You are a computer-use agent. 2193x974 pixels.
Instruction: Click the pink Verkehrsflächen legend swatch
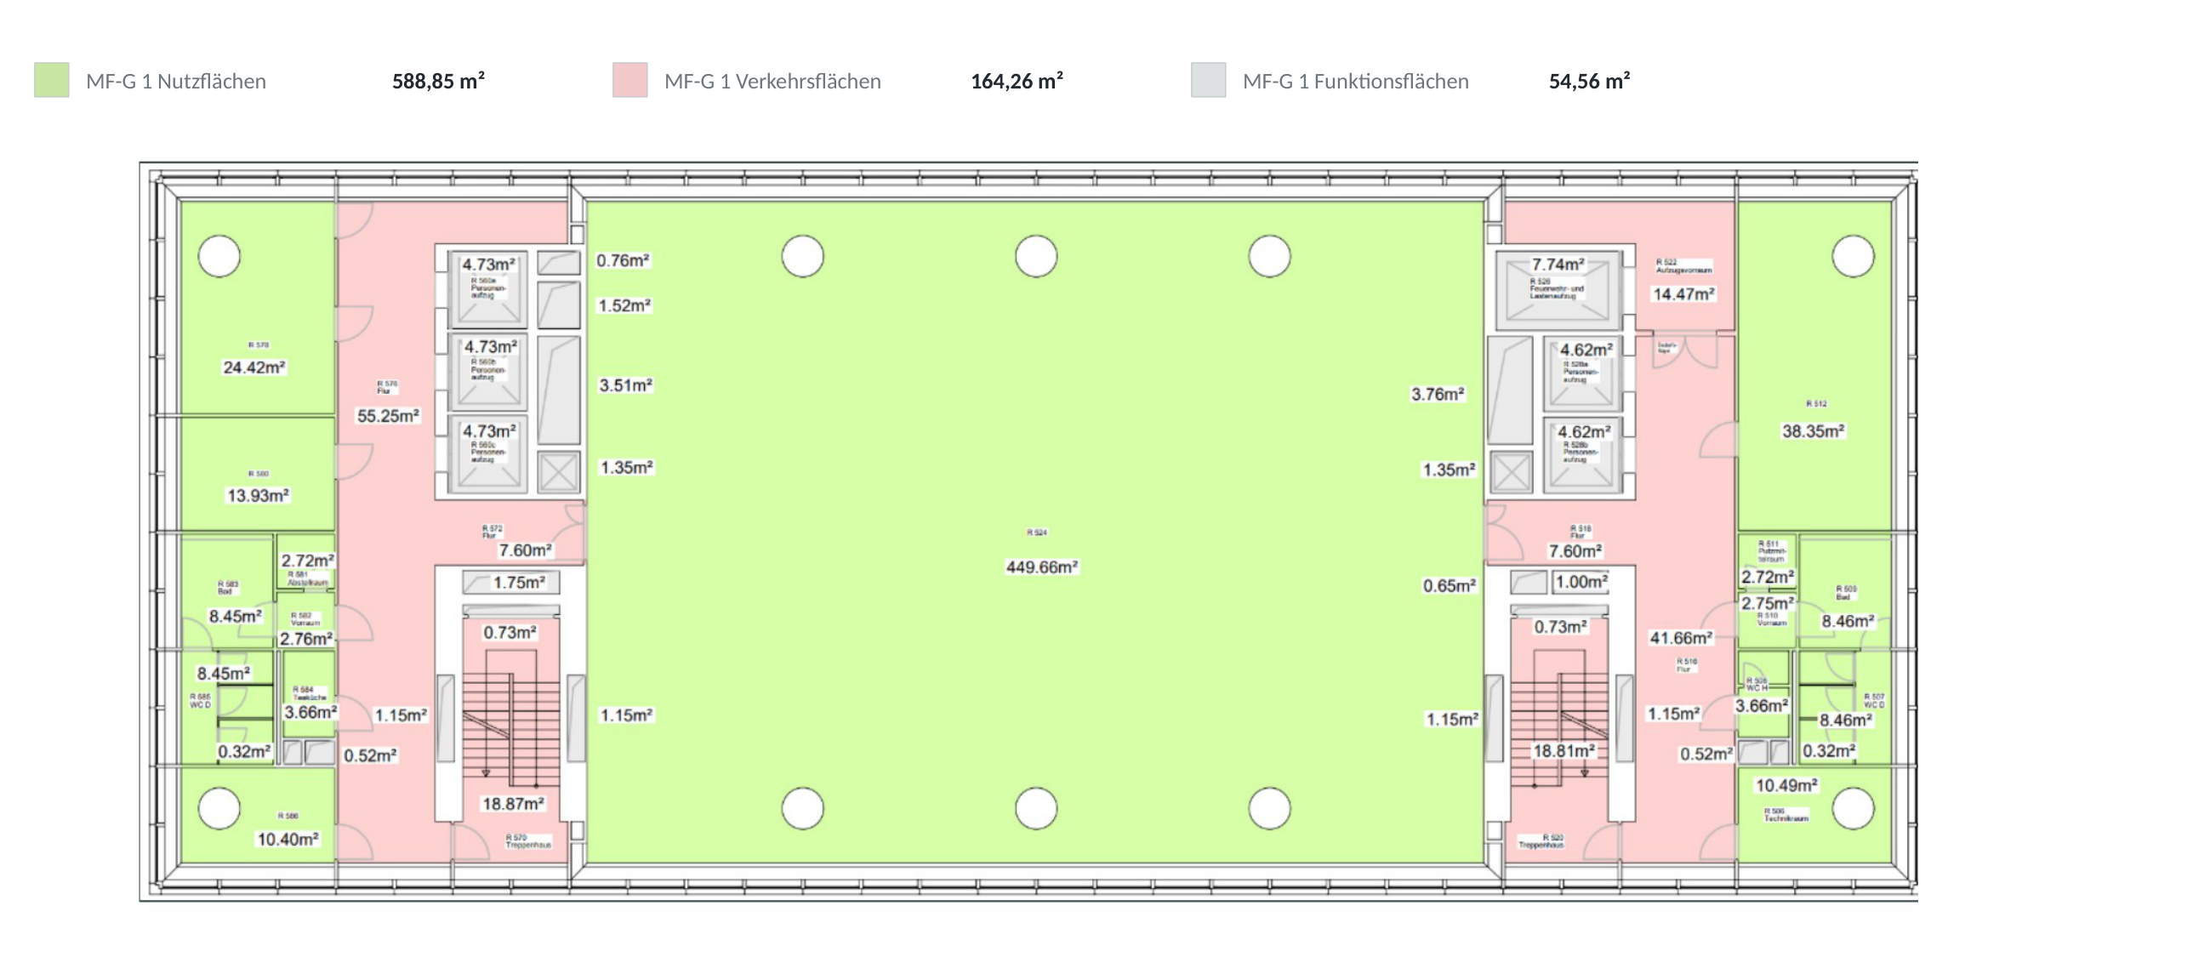pyautogui.click(x=630, y=80)
